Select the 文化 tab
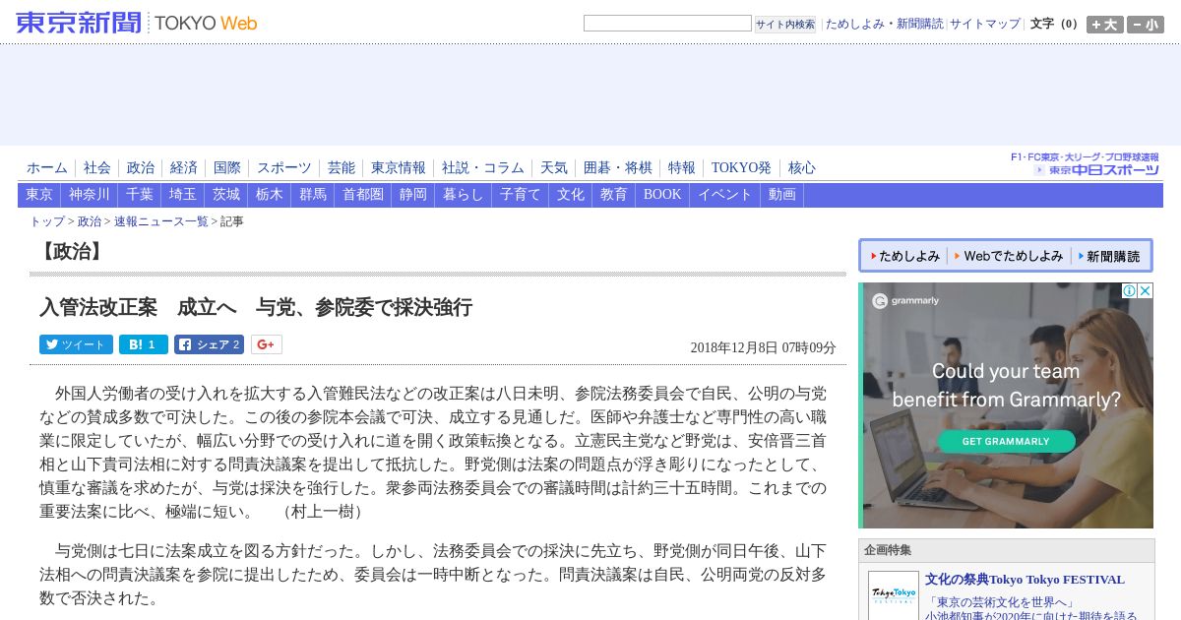Viewport: 1181px width, 620px height. tap(571, 195)
